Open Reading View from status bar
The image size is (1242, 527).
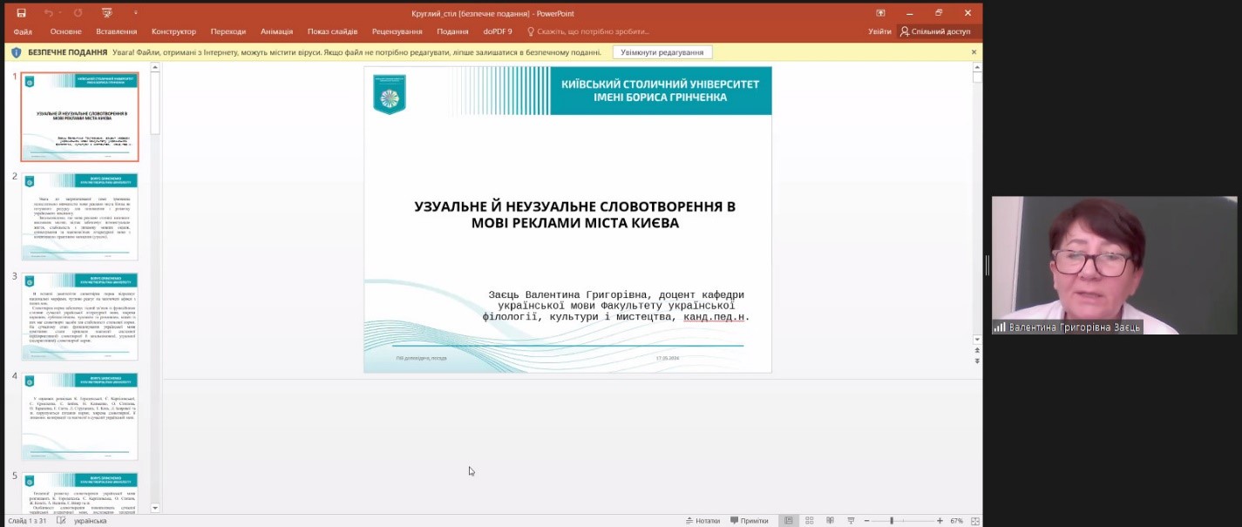830,520
